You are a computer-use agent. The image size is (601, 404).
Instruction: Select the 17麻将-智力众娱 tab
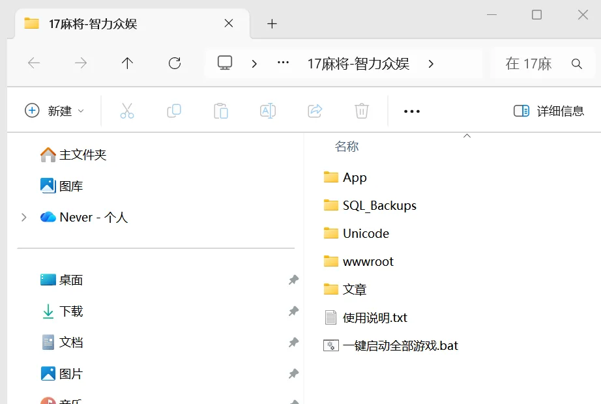132,23
